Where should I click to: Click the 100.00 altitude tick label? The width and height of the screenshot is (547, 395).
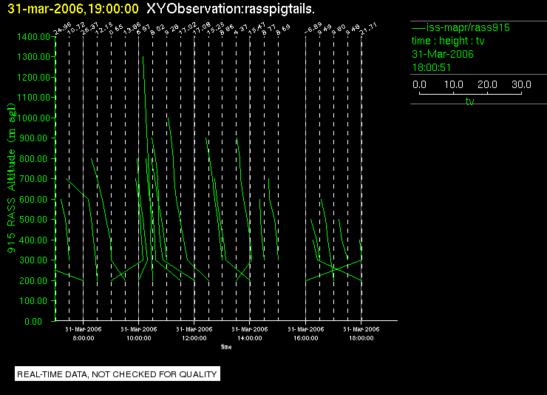33,301
